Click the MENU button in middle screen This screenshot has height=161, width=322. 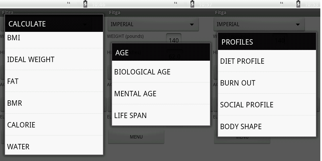136,137
